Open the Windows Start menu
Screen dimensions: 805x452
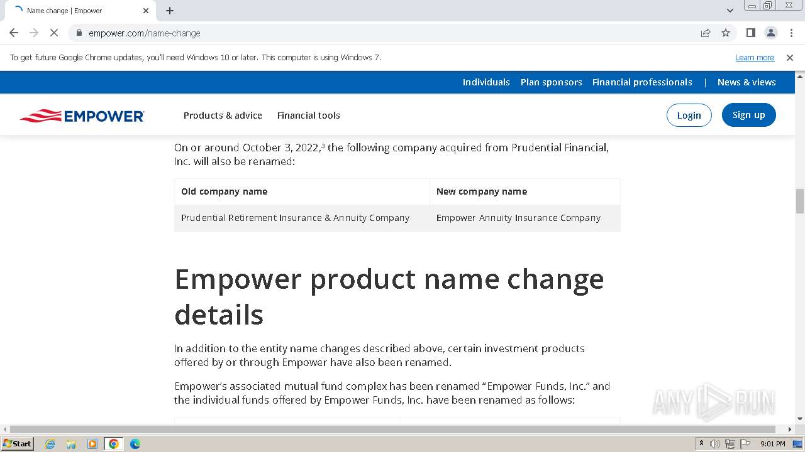[18, 444]
